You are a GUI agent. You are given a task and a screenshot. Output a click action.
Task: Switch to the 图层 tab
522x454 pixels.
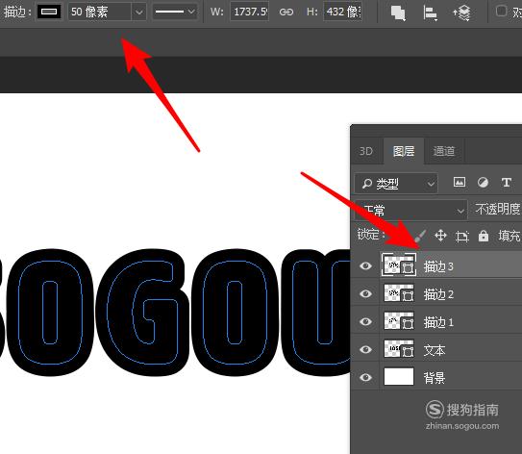click(404, 151)
